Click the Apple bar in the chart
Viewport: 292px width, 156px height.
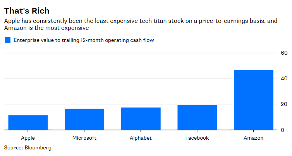(28, 122)
